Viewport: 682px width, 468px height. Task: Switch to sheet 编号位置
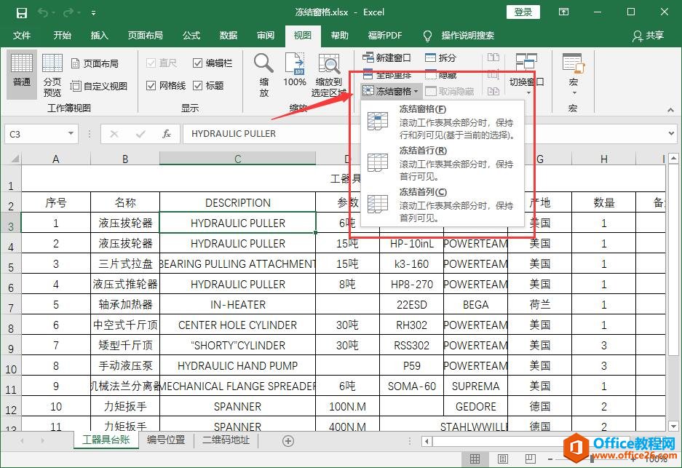(166, 440)
